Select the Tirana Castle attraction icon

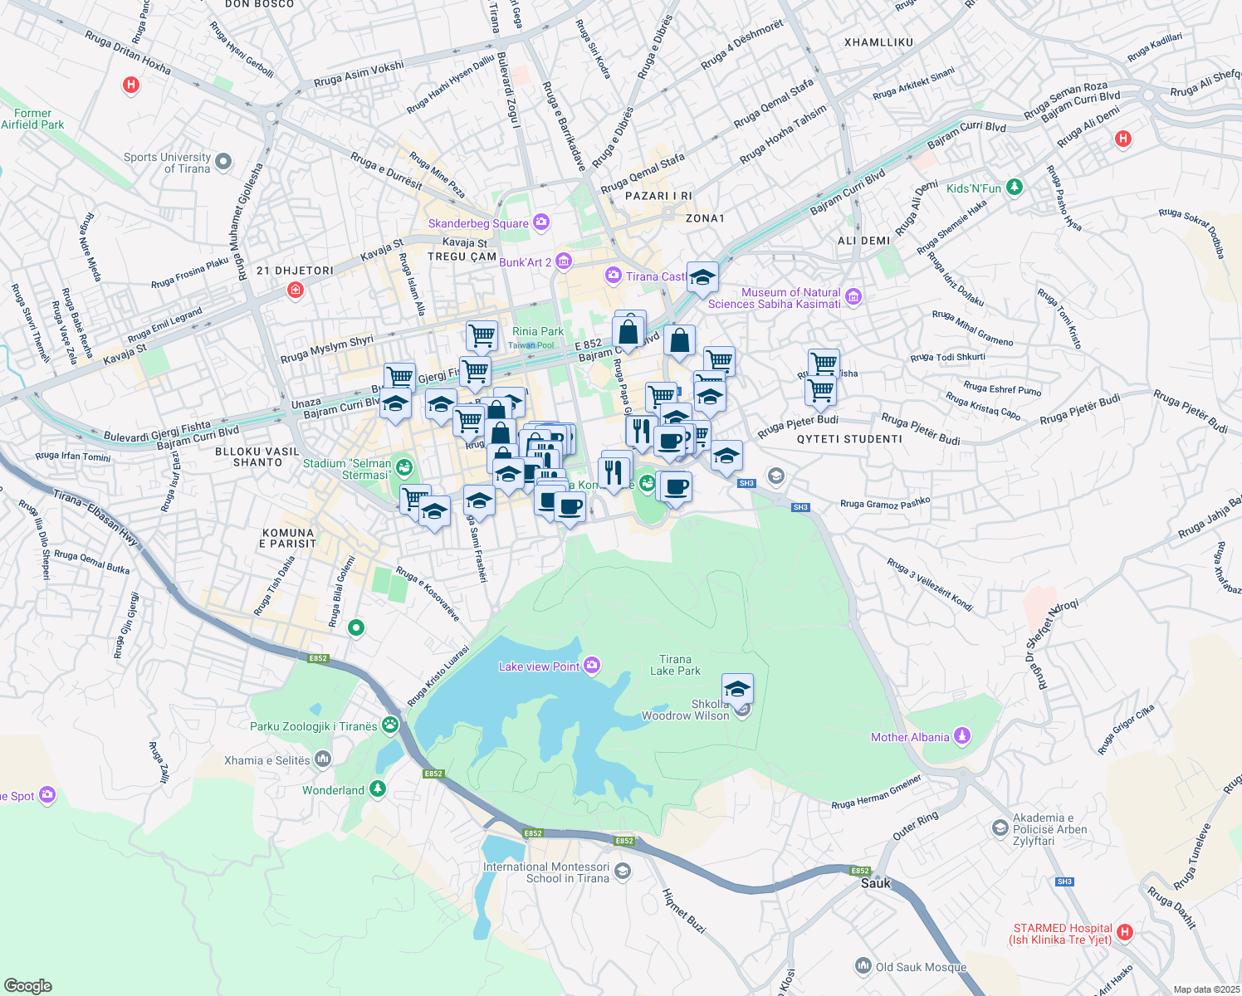pyautogui.click(x=614, y=275)
